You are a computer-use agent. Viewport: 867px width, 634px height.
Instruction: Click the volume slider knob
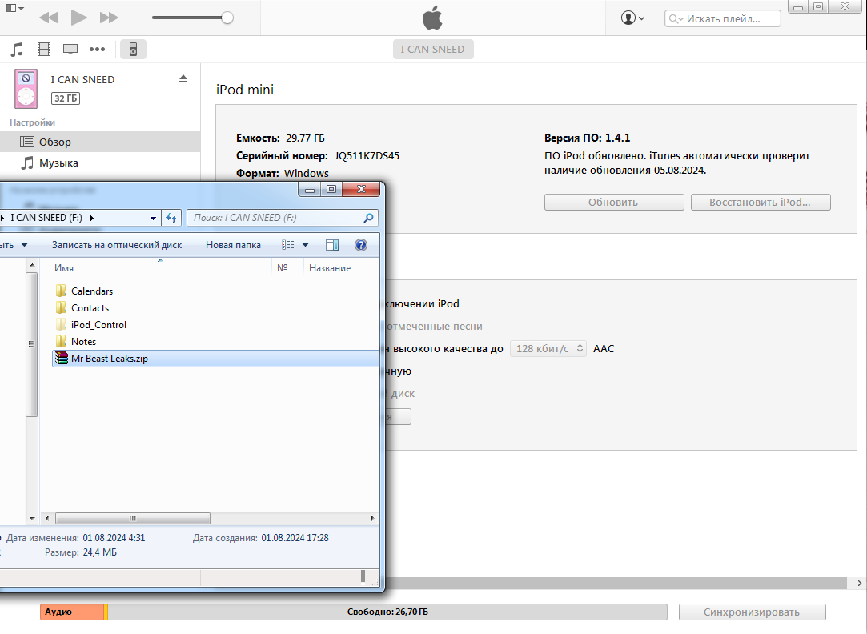pyautogui.click(x=227, y=18)
